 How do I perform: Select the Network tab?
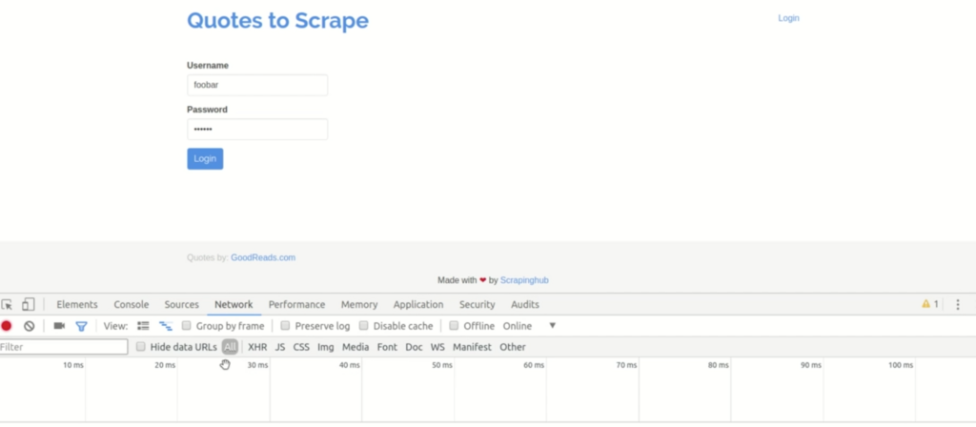point(234,304)
